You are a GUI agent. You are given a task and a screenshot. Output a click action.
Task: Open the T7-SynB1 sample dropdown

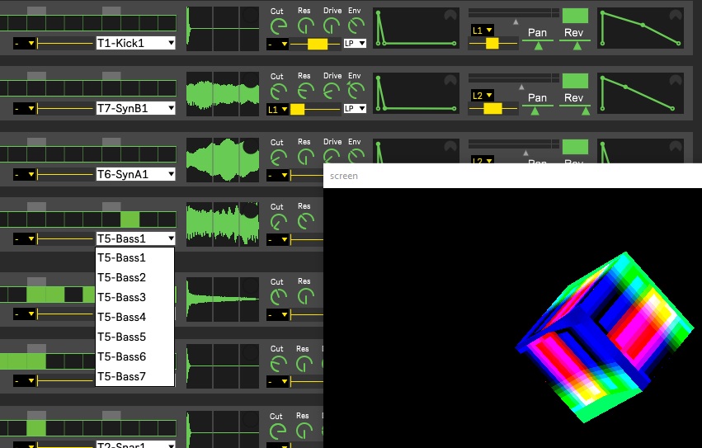135,108
